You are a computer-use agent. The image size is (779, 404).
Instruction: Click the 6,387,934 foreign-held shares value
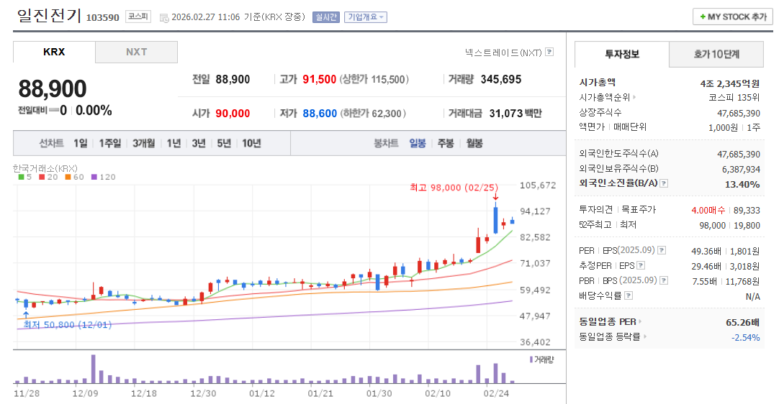[x=741, y=170]
